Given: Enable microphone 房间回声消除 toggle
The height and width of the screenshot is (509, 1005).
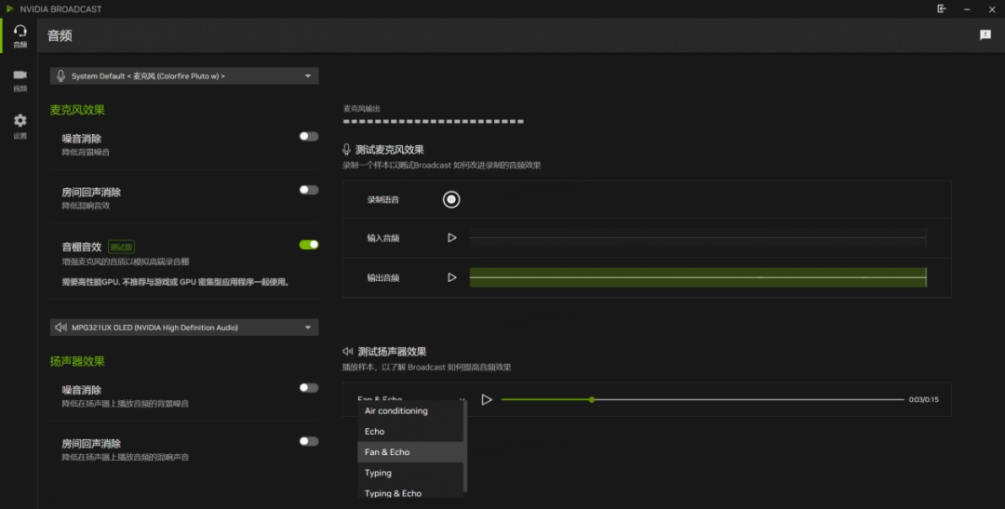Looking at the screenshot, I should click(x=308, y=190).
